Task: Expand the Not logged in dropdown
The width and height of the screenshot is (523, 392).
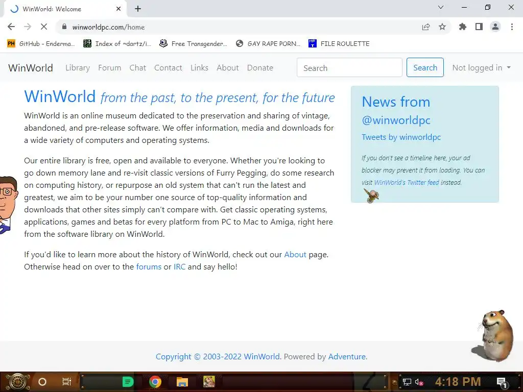Action: tap(481, 68)
